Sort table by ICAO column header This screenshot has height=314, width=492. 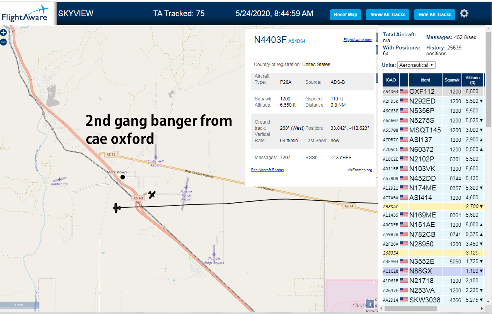click(391, 80)
